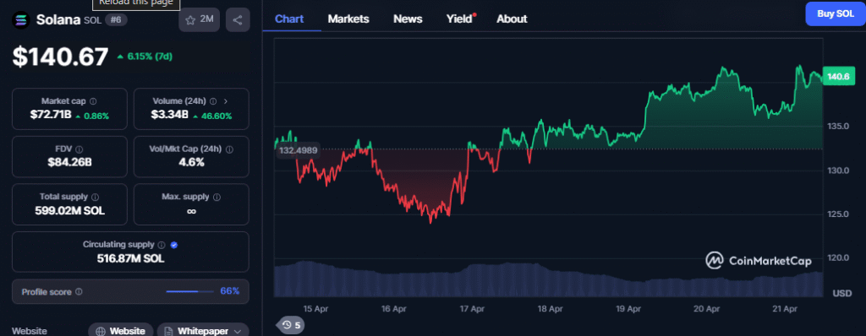Click the 516.87M SOL circulating supply

coord(130,257)
